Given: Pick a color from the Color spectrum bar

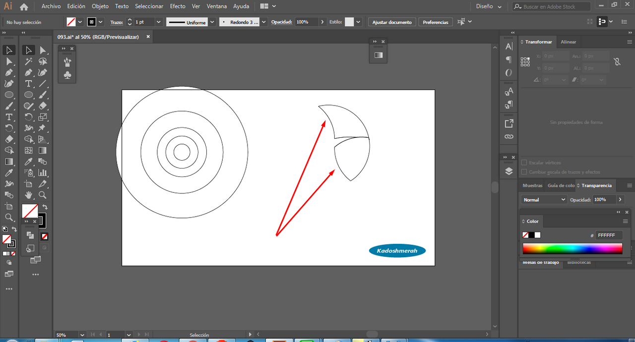Looking at the screenshot, I should click(572, 249).
